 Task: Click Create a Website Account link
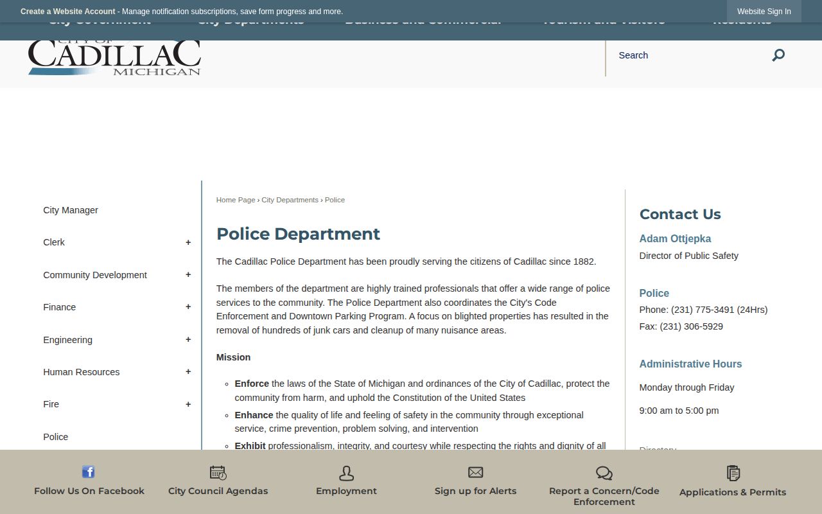[x=68, y=12]
